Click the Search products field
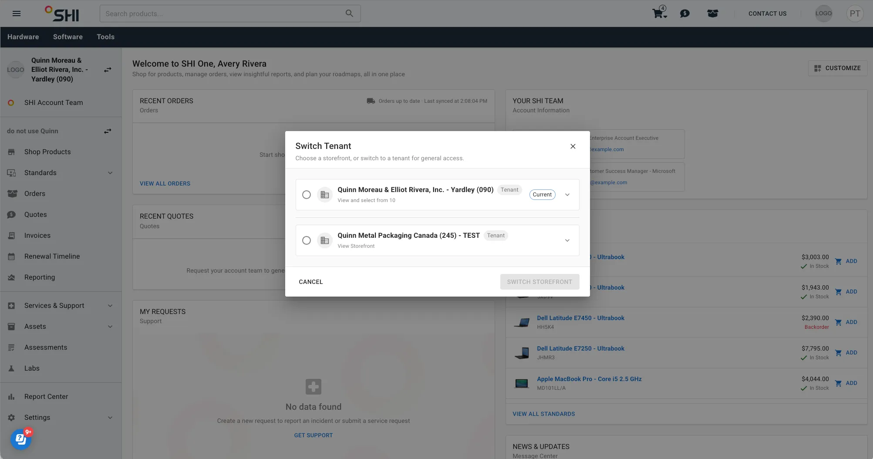The image size is (873, 459). tap(230, 13)
